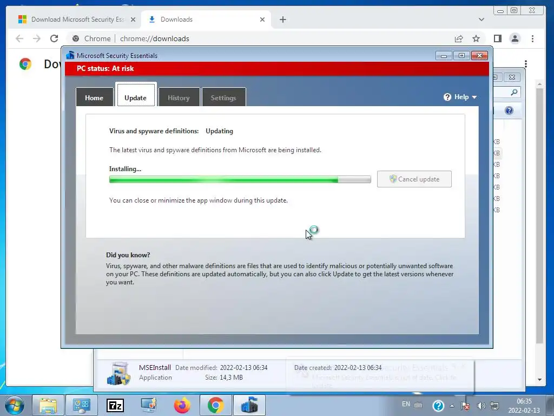
Task: Click Date modified value 2022-02-13 06:34
Action: pyautogui.click(x=244, y=368)
